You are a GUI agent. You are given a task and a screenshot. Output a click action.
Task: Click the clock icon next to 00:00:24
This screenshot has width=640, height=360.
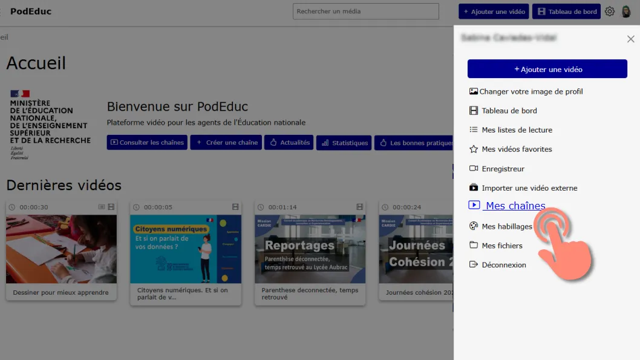[x=385, y=208]
